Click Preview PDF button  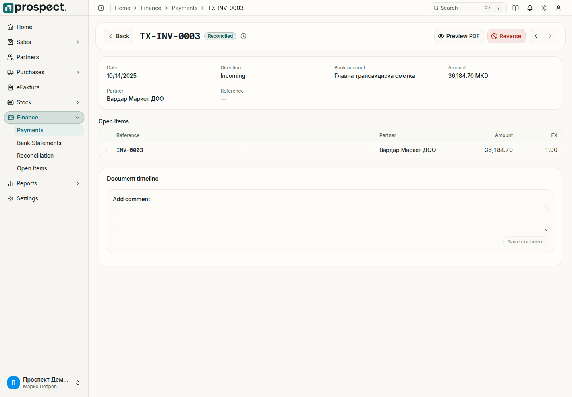click(459, 36)
